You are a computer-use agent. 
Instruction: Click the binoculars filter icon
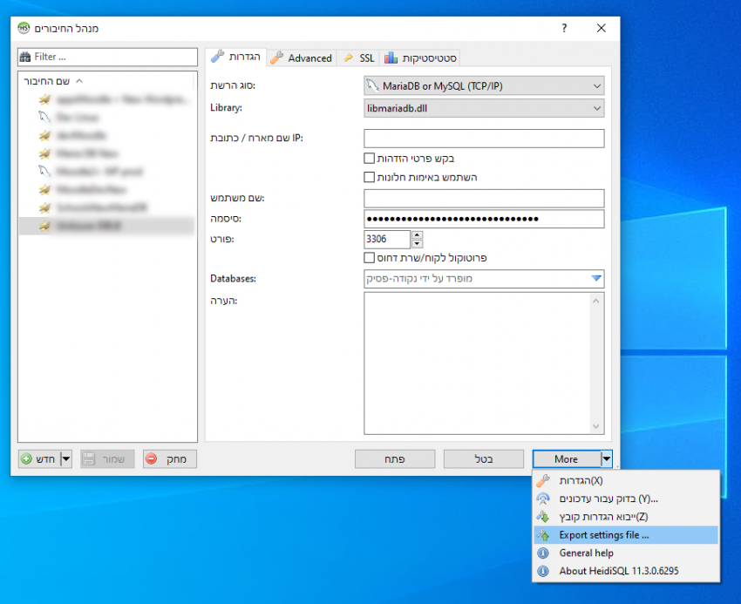tap(25, 57)
